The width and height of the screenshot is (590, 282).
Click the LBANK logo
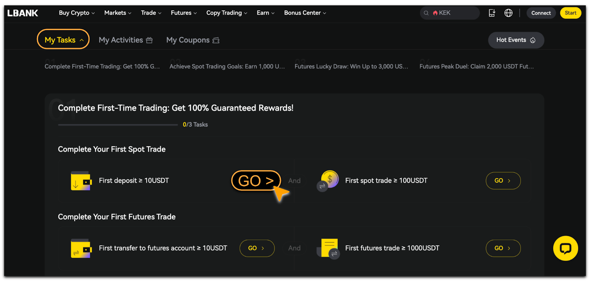click(22, 13)
